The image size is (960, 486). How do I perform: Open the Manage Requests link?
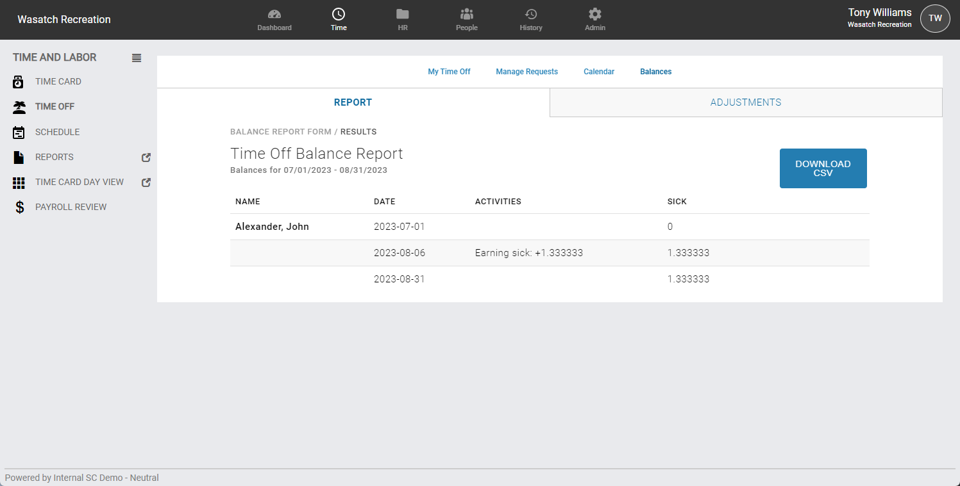526,72
